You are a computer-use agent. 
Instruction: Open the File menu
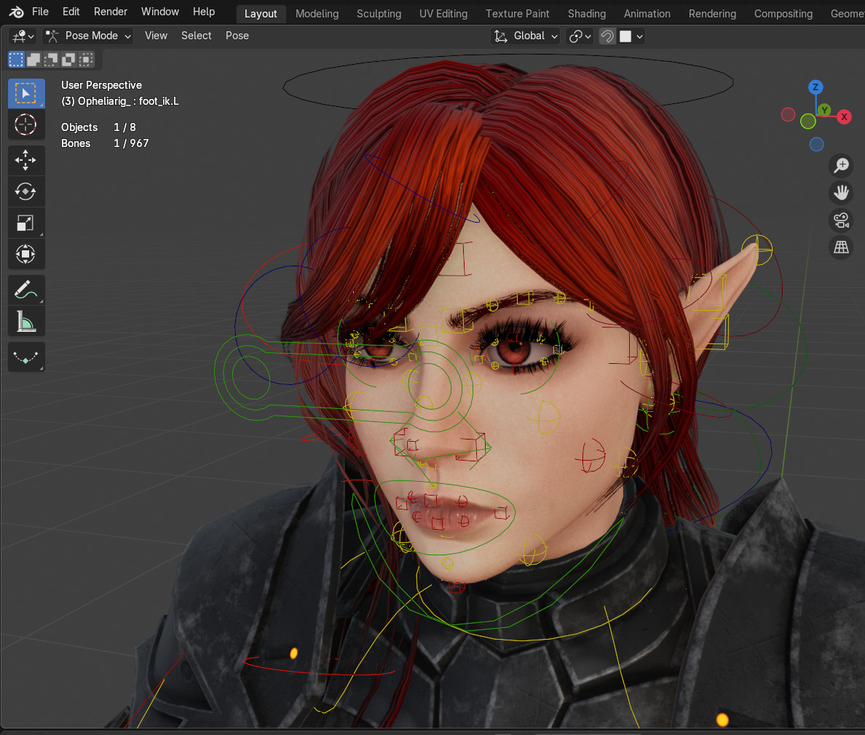[x=40, y=12]
